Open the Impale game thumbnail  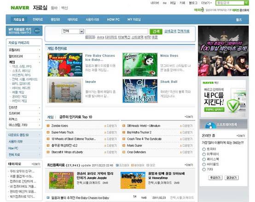pos(65,91)
